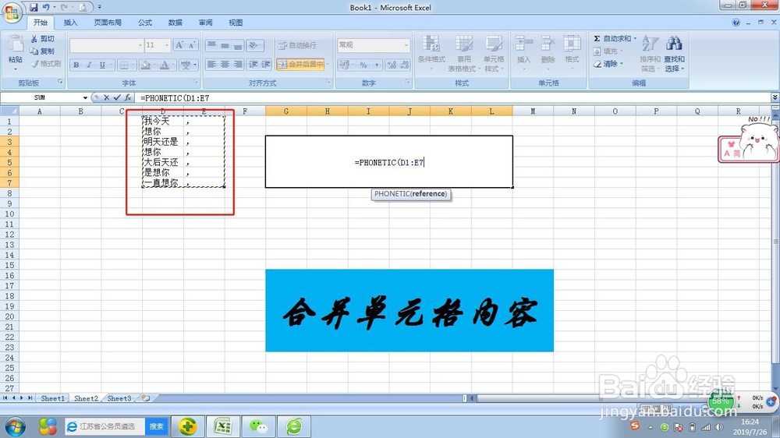
Task: Cut selection with the scissors 剪切 button
Action: (42, 39)
